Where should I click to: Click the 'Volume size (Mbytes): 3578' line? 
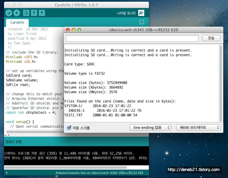click(90, 92)
